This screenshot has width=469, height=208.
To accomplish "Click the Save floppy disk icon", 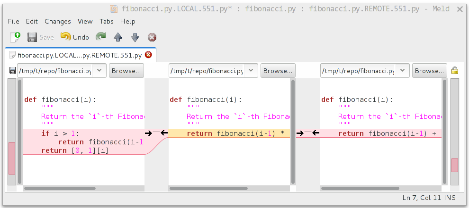I will [32, 37].
